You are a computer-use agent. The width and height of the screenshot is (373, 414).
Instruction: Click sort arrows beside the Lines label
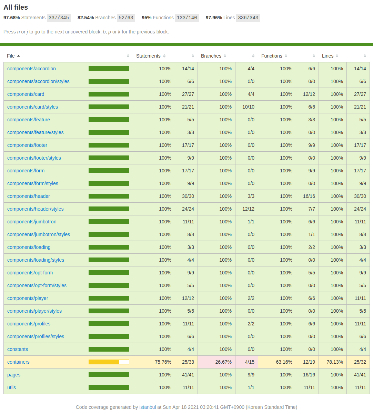point(337,56)
